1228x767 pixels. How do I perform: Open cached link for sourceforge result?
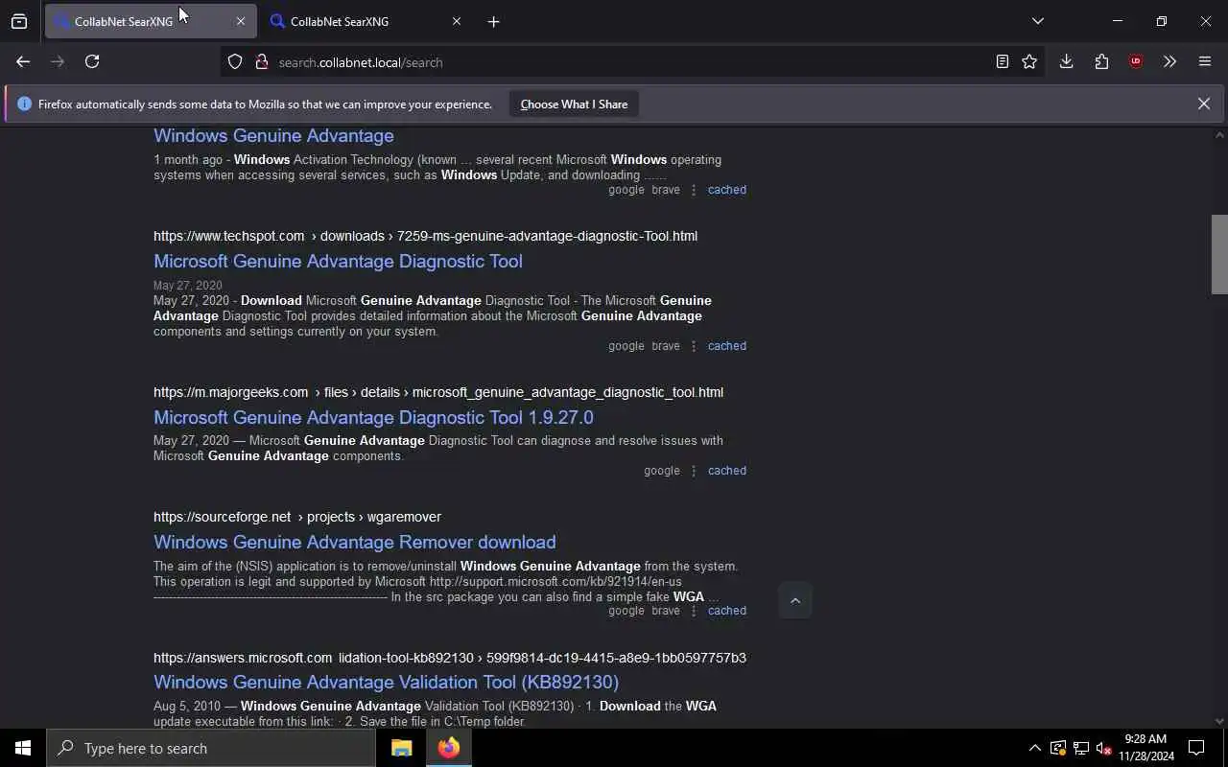726,611
